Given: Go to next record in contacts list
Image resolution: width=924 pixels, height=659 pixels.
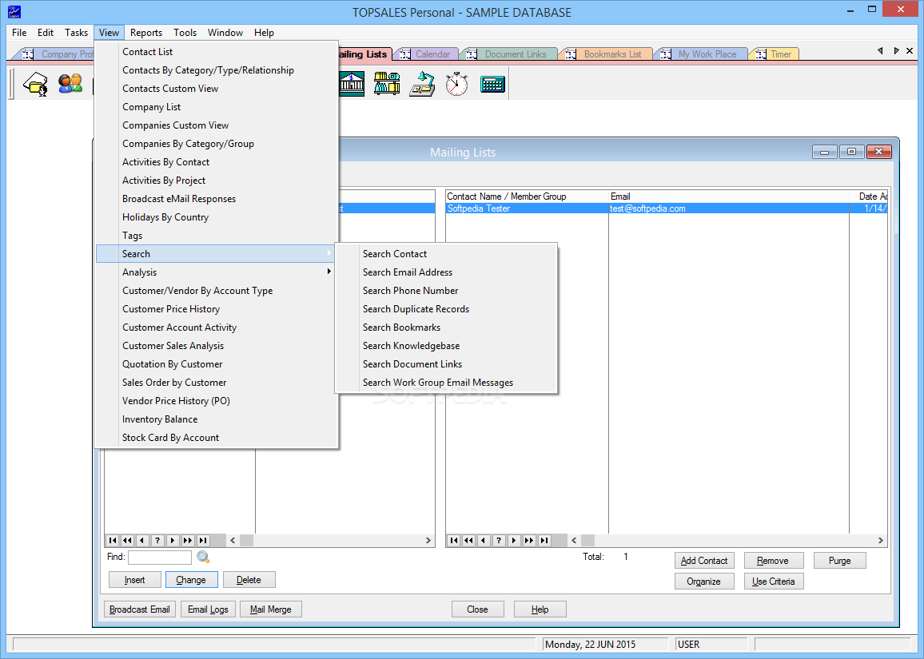Looking at the screenshot, I should pyautogui.click(x=515, y=540).
